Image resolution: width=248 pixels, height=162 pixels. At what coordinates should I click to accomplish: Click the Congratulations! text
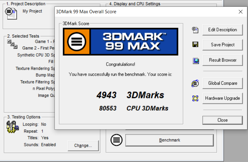(x=121, y=64)
